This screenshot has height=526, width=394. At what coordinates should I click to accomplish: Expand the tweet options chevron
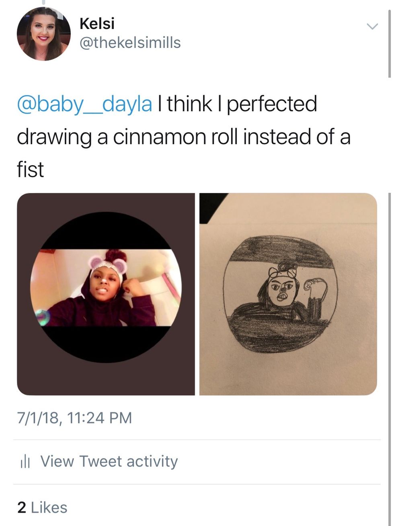372,27
